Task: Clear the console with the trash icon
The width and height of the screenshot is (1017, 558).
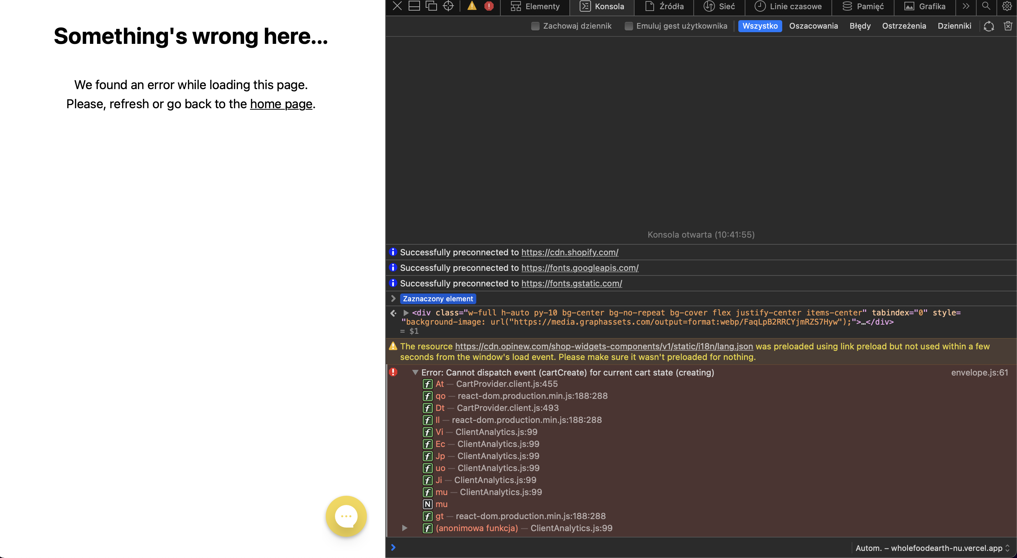Action: (x=1008, y=26)
